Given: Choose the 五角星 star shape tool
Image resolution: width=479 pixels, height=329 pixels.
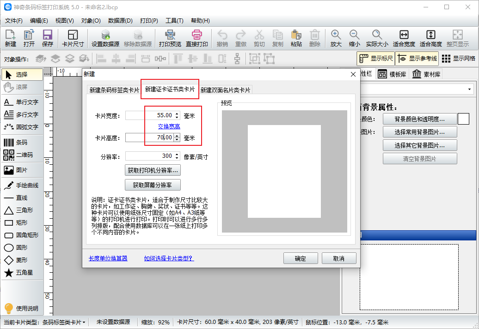Looking at the screenshot, I should [x=22, y=273].
